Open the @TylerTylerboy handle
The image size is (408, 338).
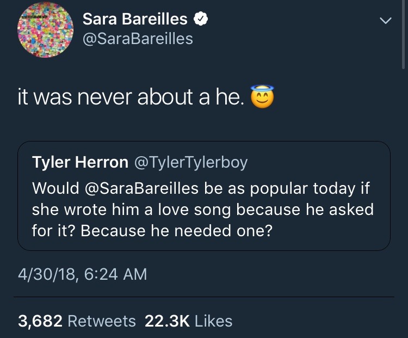pos(190,162)
